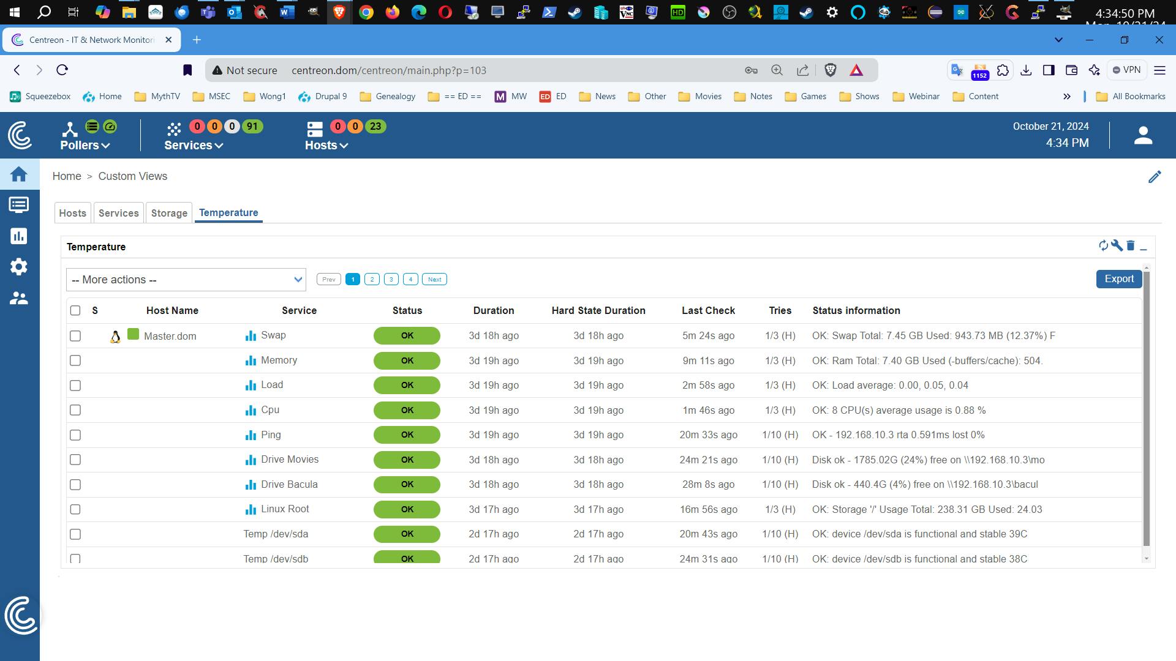Switch to the Hosts view tab
This screenshot has width=1176, height=661.
tap(72, 213)
